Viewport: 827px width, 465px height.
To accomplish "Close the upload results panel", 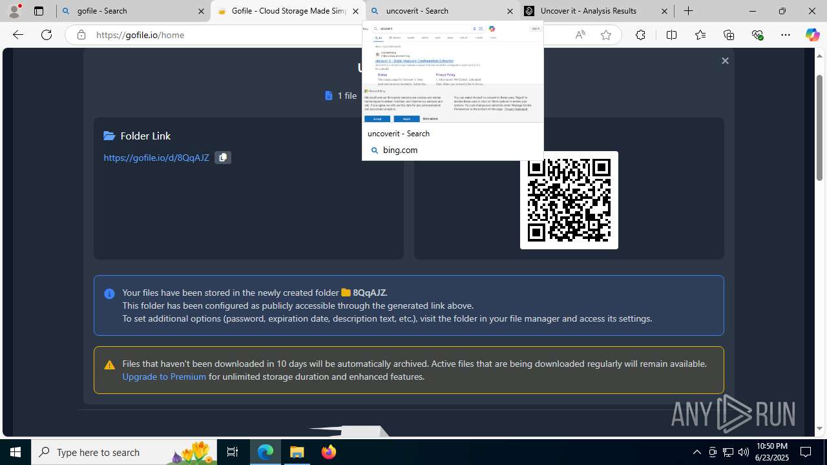I will 725,61.
